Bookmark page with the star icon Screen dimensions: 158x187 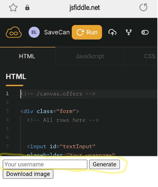click(x=13, y=8)
